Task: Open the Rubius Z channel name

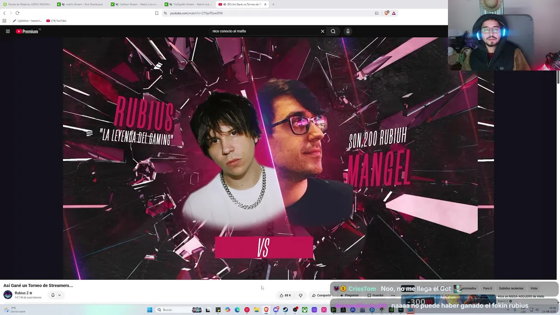Action: 22,293
